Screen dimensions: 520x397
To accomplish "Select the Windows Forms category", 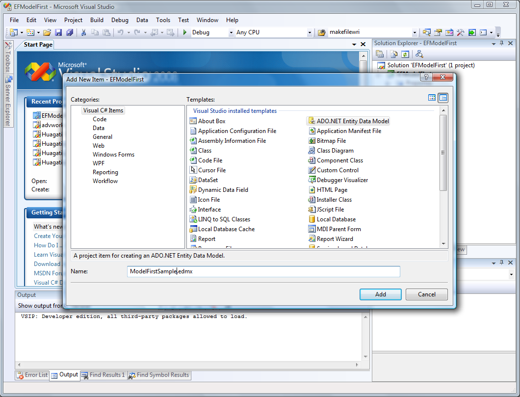I will click(113, 155).
